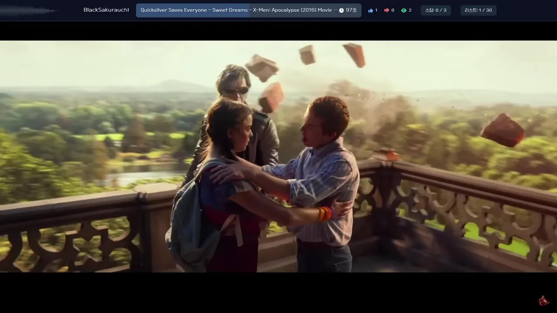Click the clock icon beside 97초
Image resolution: width=557 pixels, height=313 pixels.
tap(342, 10)
